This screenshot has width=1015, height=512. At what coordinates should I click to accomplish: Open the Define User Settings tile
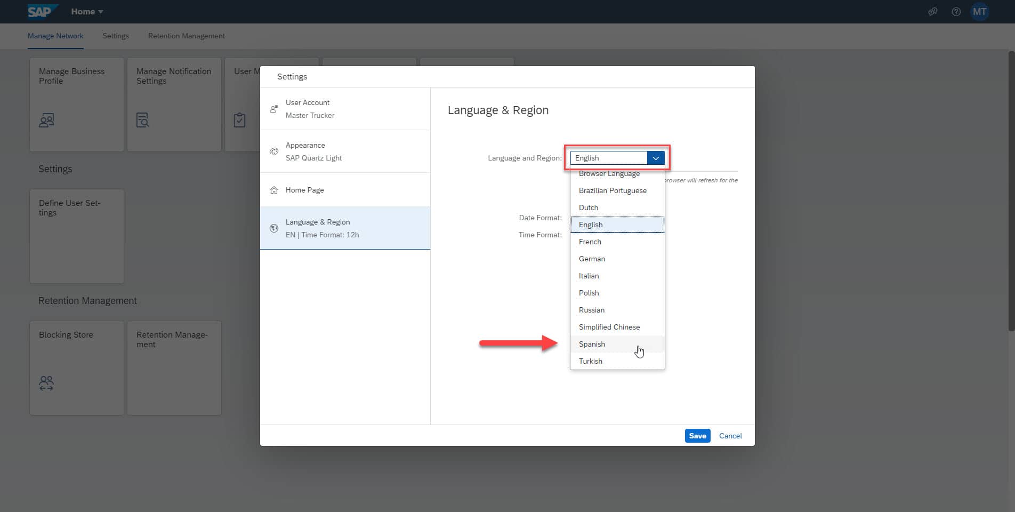(x=77, y=236)
